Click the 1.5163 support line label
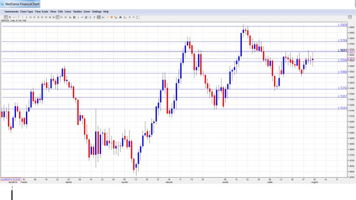356x200 pixels. pyautogui.click(x=342, y=108)
